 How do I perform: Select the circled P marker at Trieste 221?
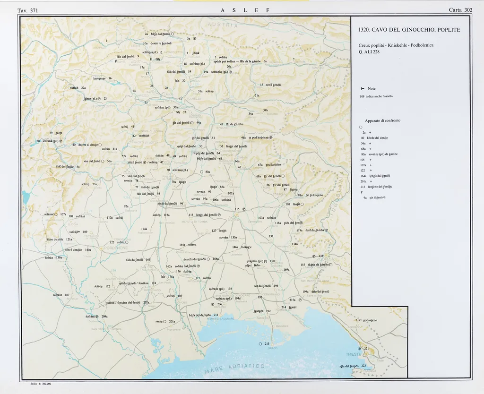tap(359, 349)
